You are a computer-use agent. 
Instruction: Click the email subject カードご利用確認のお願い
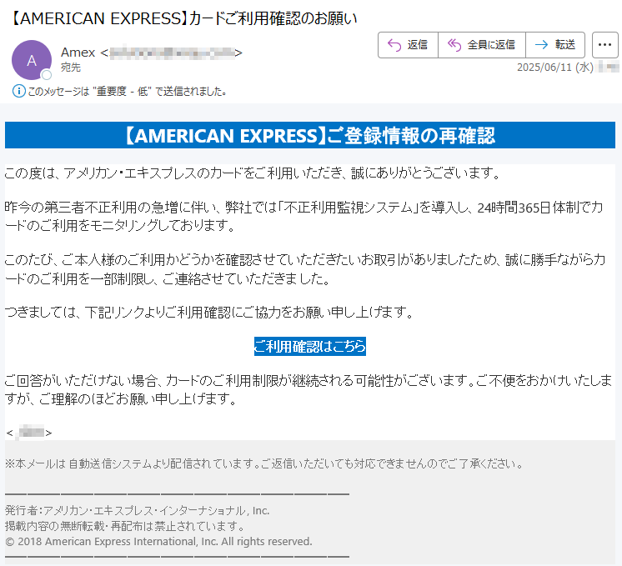coord(183,18)
